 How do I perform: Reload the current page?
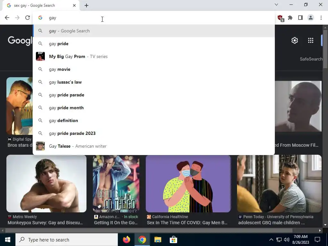point(28,18)
